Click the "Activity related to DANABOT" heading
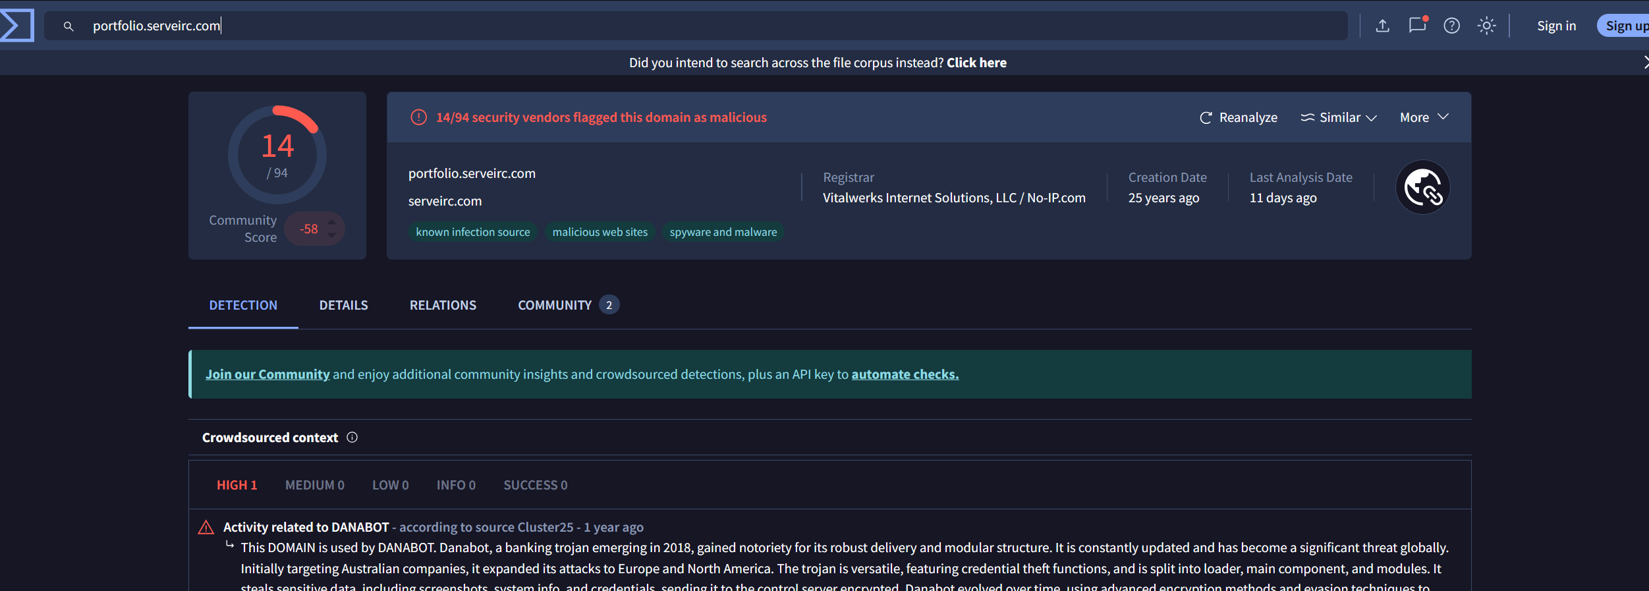 coord(306,527)
